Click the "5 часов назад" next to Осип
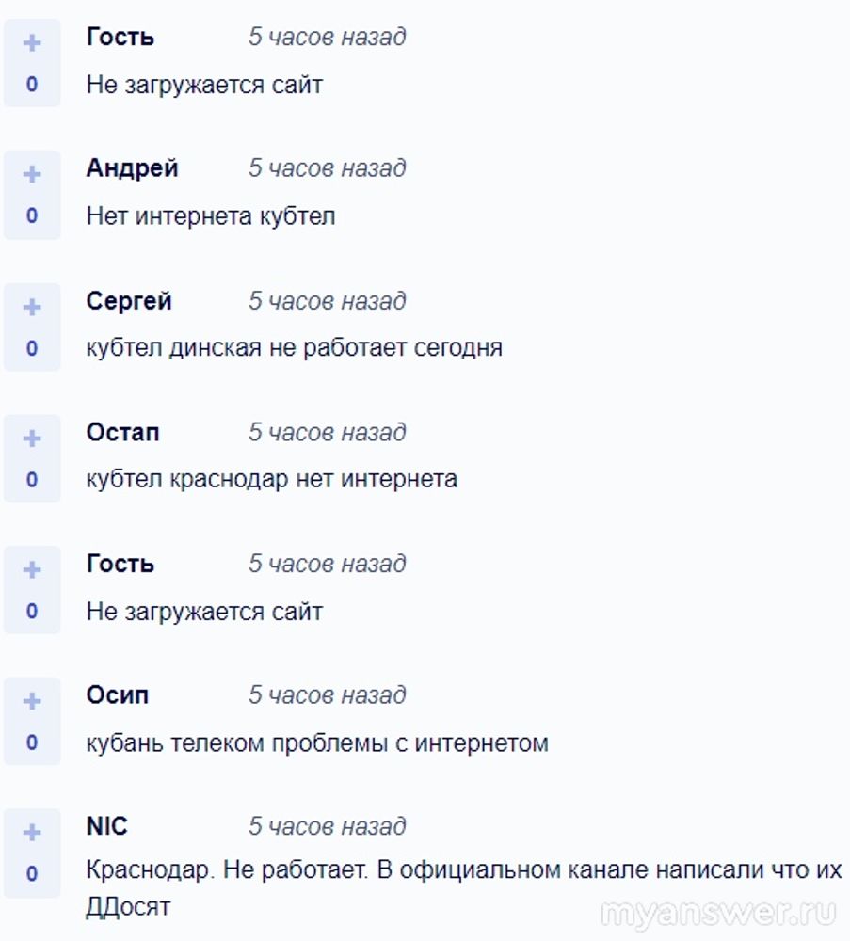This screenshot has width=850, height=941. [327, 695]
